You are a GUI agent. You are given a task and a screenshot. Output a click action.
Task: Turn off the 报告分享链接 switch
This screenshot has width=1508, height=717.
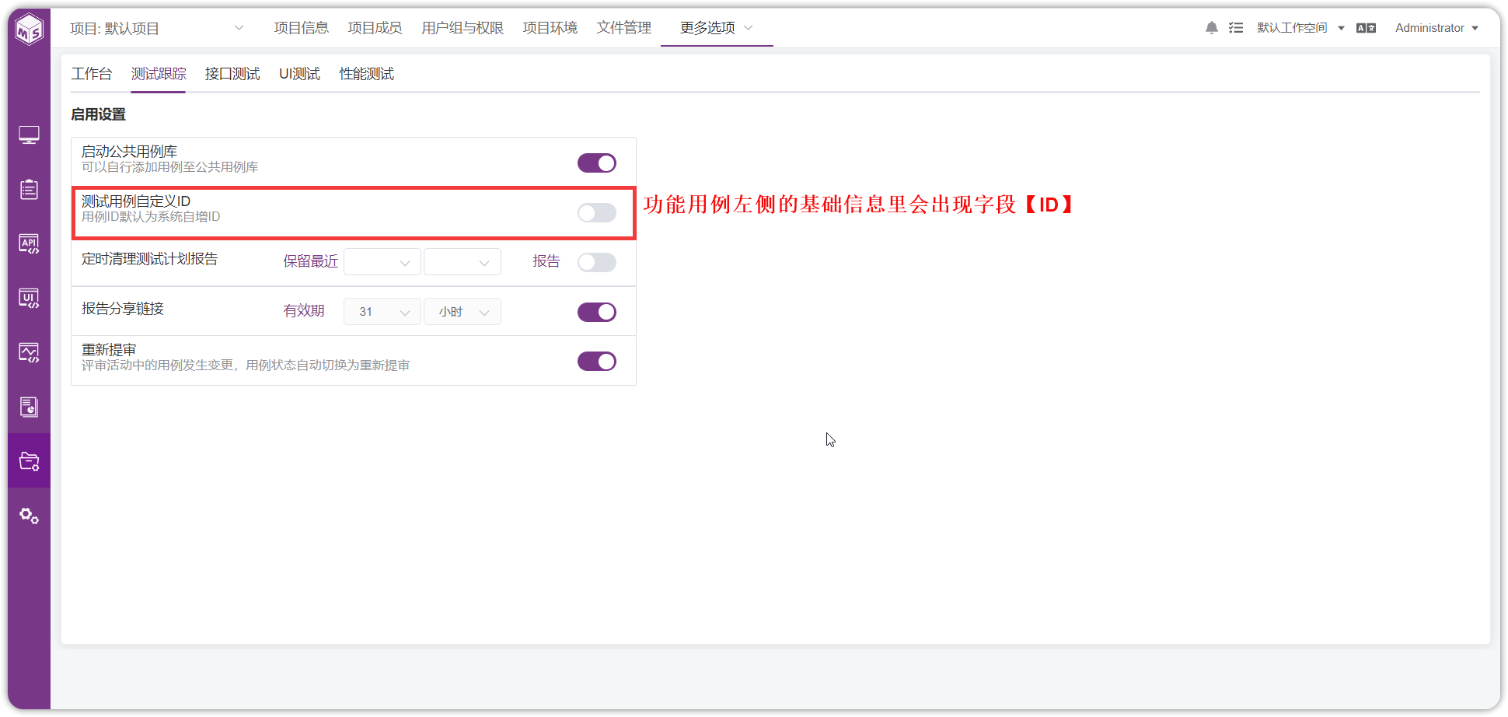pos(597,312)
